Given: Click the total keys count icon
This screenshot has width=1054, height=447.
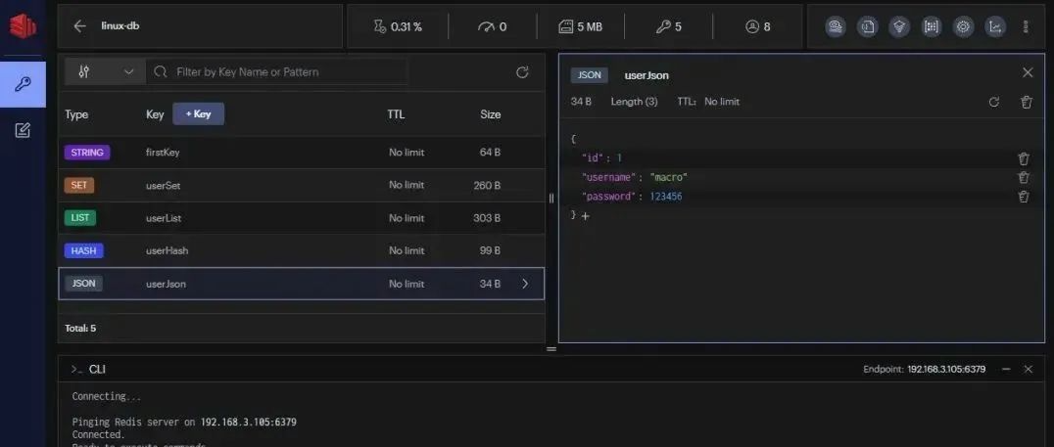Looking at the screenshot, I should click(x=663, y=26).
